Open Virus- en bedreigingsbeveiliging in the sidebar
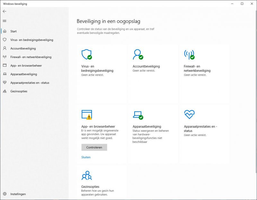Screen dimensions: 257x200 click(31, 40)
